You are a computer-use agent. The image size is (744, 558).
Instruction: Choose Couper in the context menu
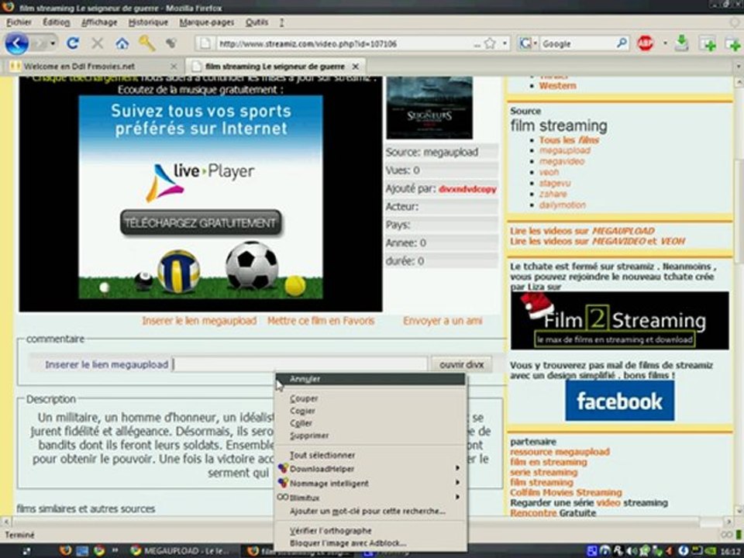(371, 398)
